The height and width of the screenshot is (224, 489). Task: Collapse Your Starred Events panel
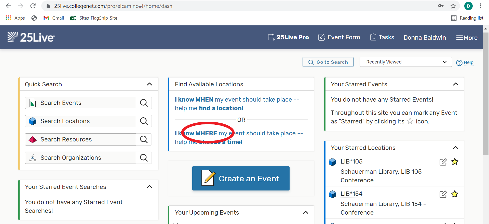(x=456, y=84)
